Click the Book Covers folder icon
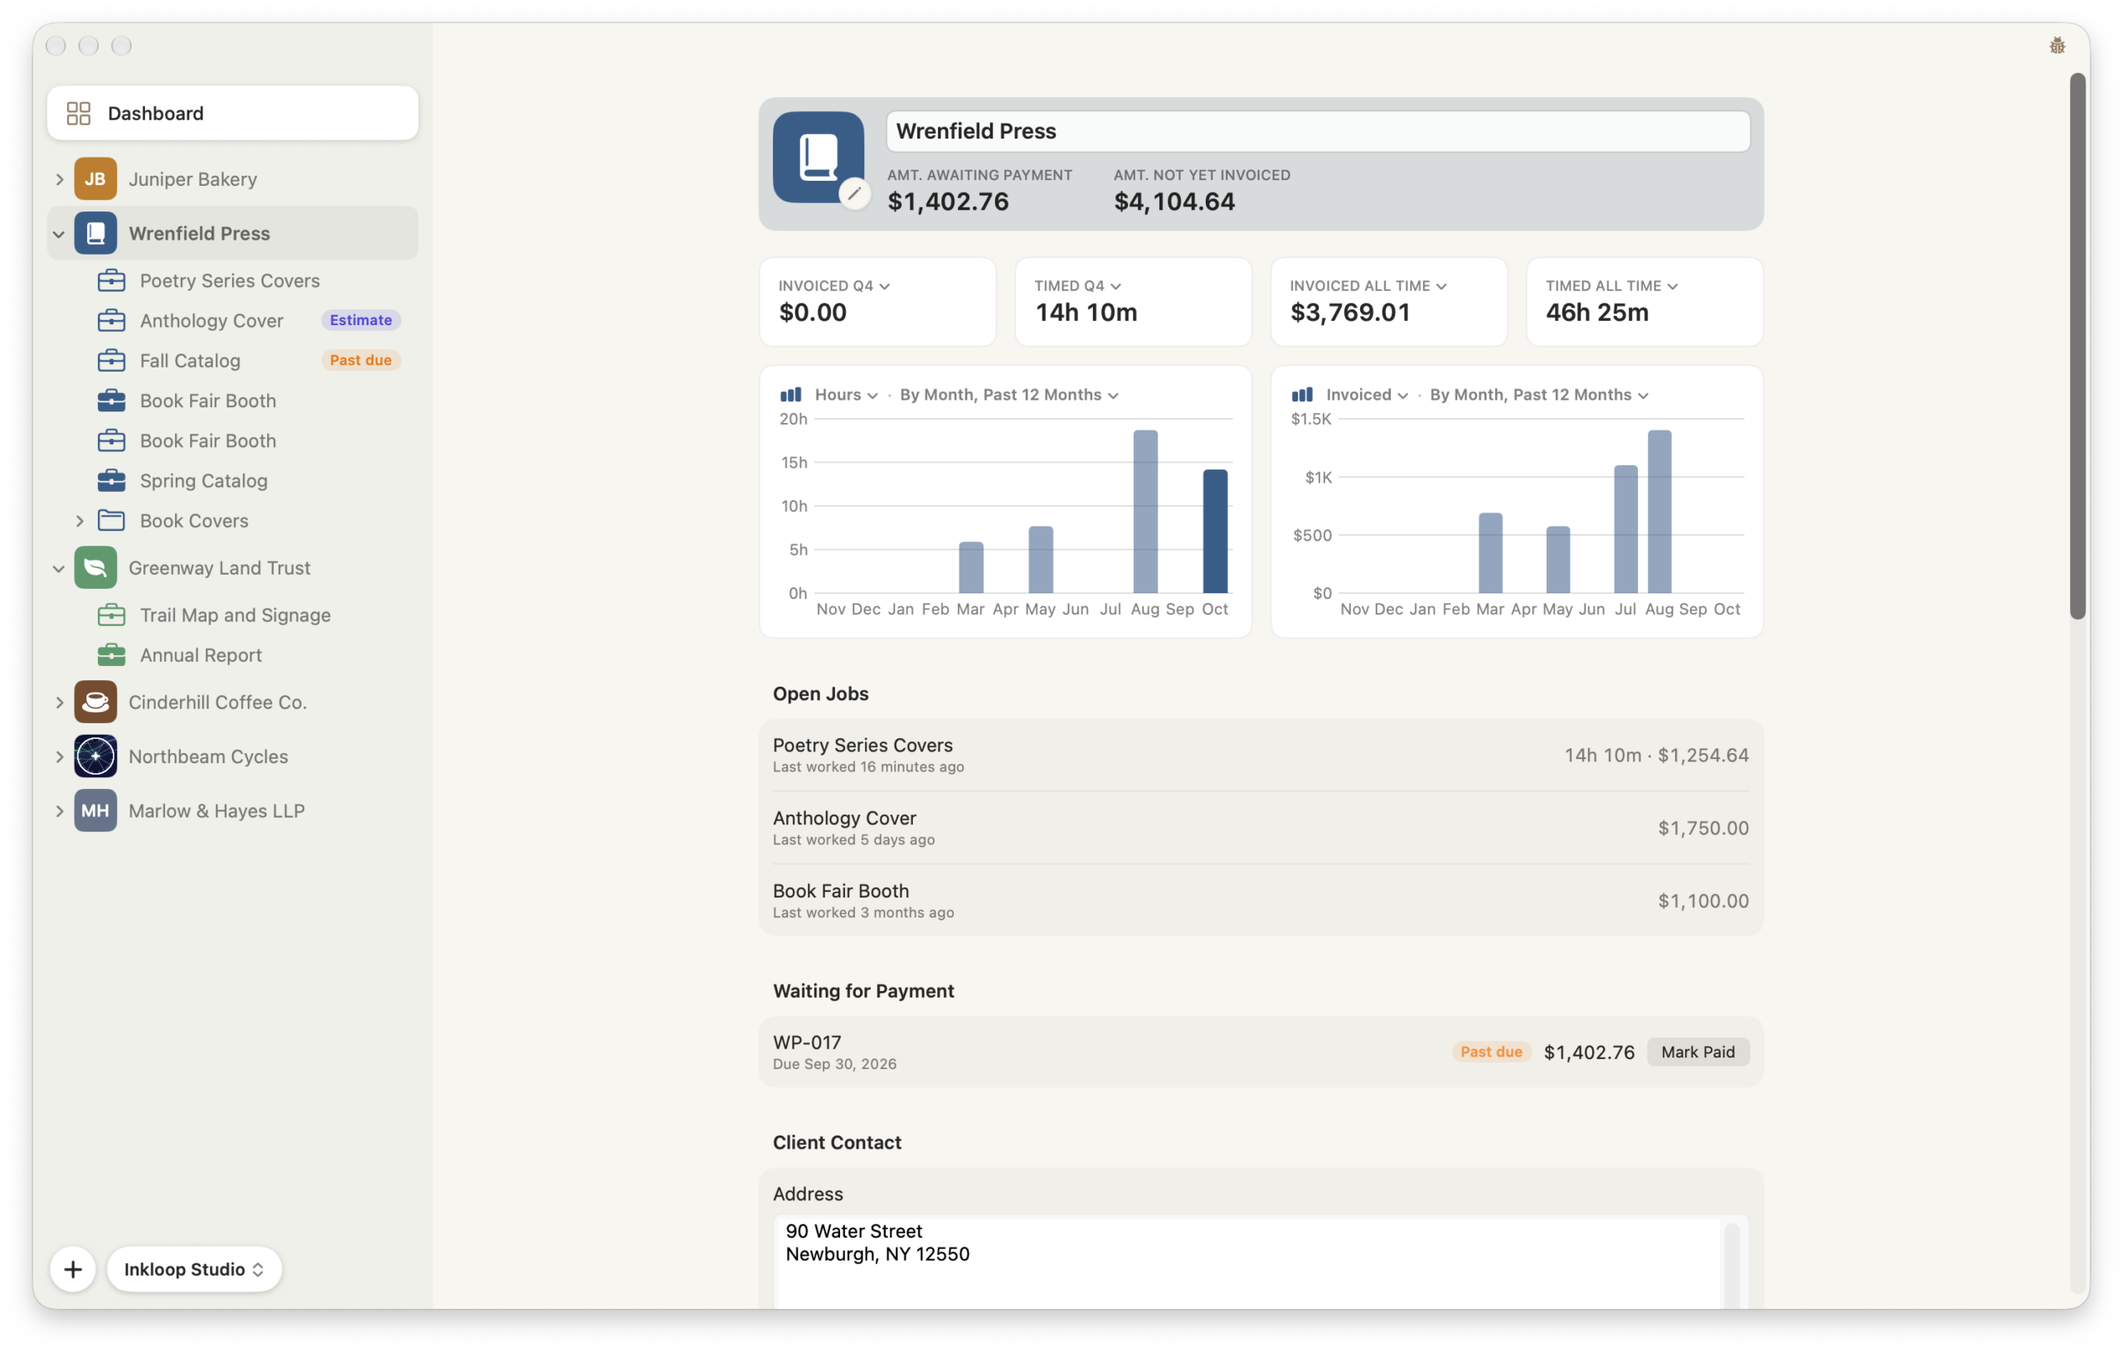Screen dimensions: 2123x1352 click(x=111, y=520)
